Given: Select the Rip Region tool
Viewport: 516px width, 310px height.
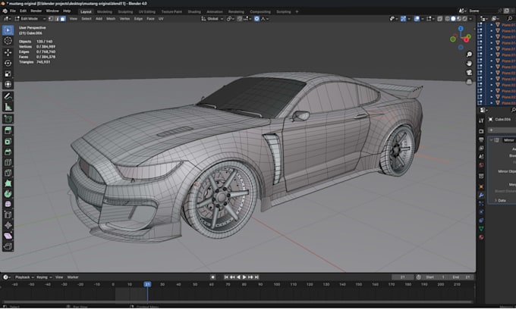Looking at the screenshot, I should pyautogui.click(x=8, y=246).
